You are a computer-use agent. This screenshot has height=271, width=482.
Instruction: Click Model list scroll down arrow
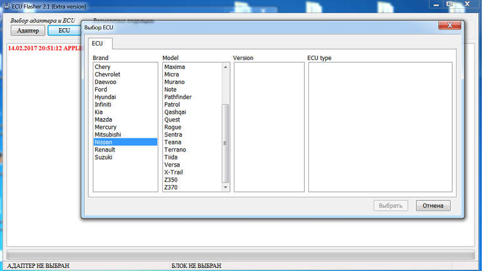tap(225, 187)
